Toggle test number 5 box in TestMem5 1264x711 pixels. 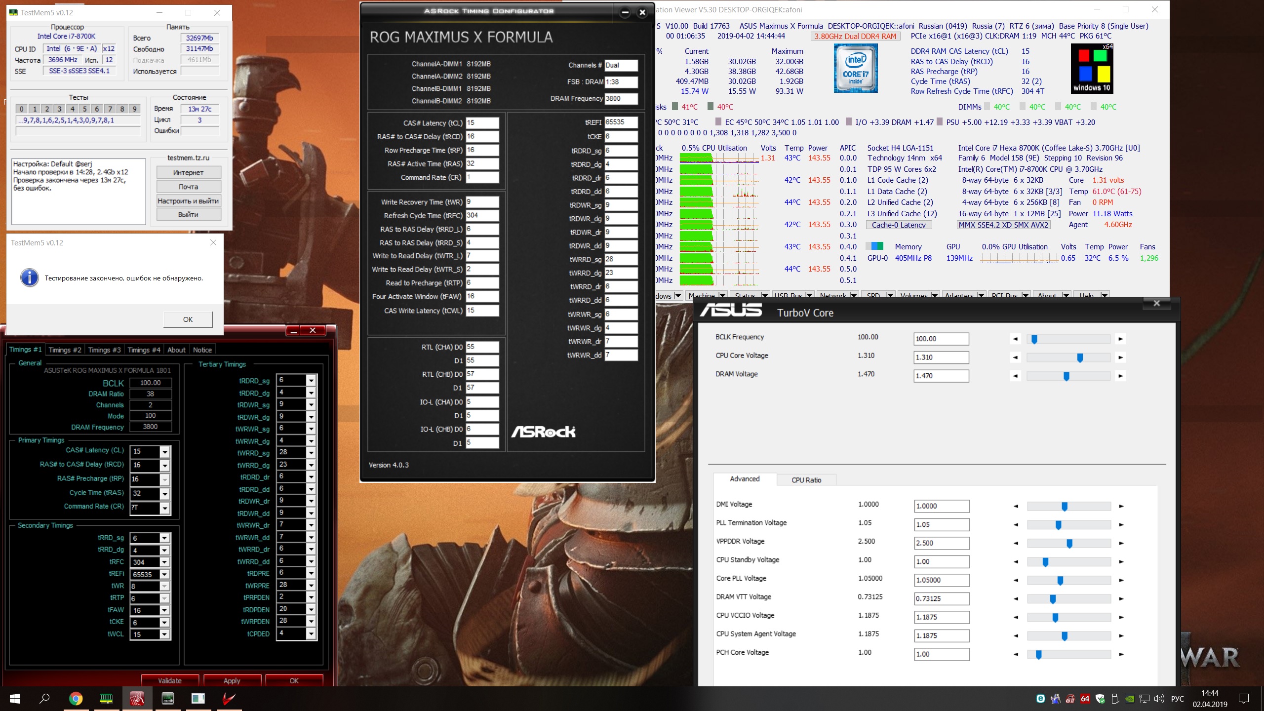click(84, 109)
